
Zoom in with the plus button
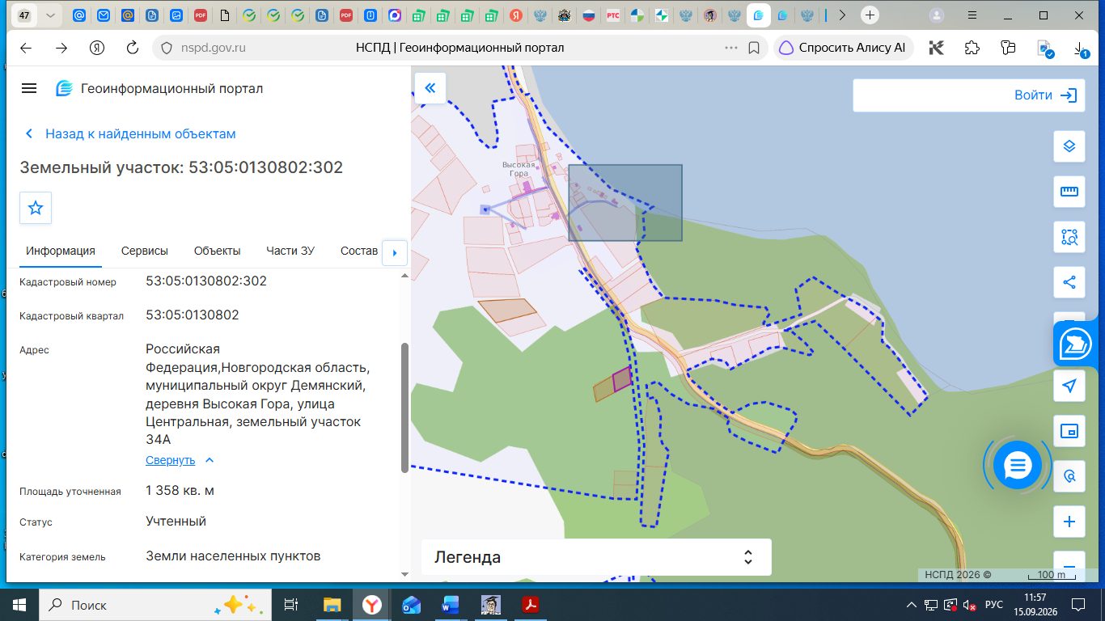click(1069, 522)
